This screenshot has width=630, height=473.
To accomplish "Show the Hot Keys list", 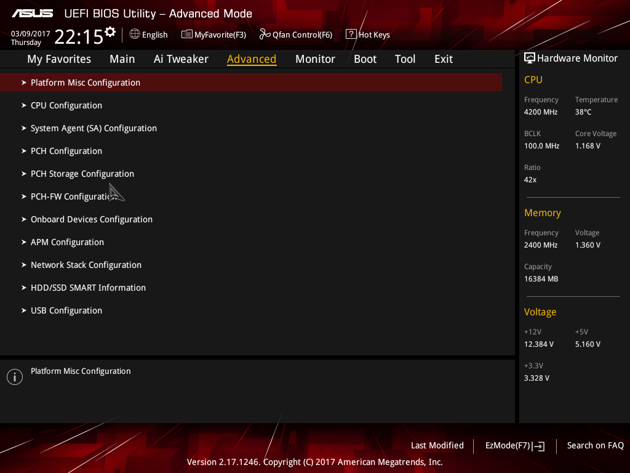I will 374,35.
